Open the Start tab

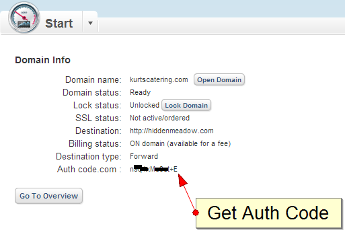(59, 24)
